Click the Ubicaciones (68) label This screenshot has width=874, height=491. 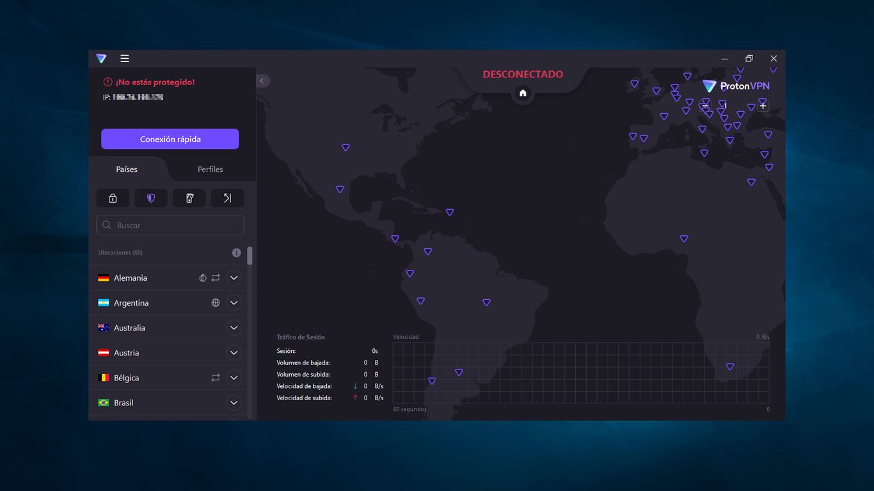click(120, 253)
